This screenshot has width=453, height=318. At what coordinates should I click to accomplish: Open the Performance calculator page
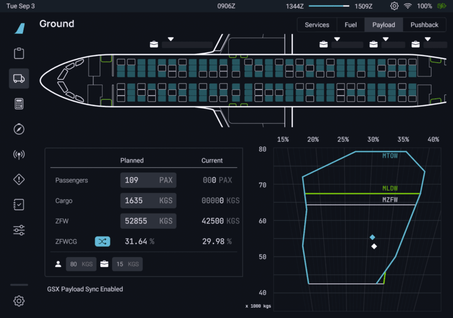point(19,104)
